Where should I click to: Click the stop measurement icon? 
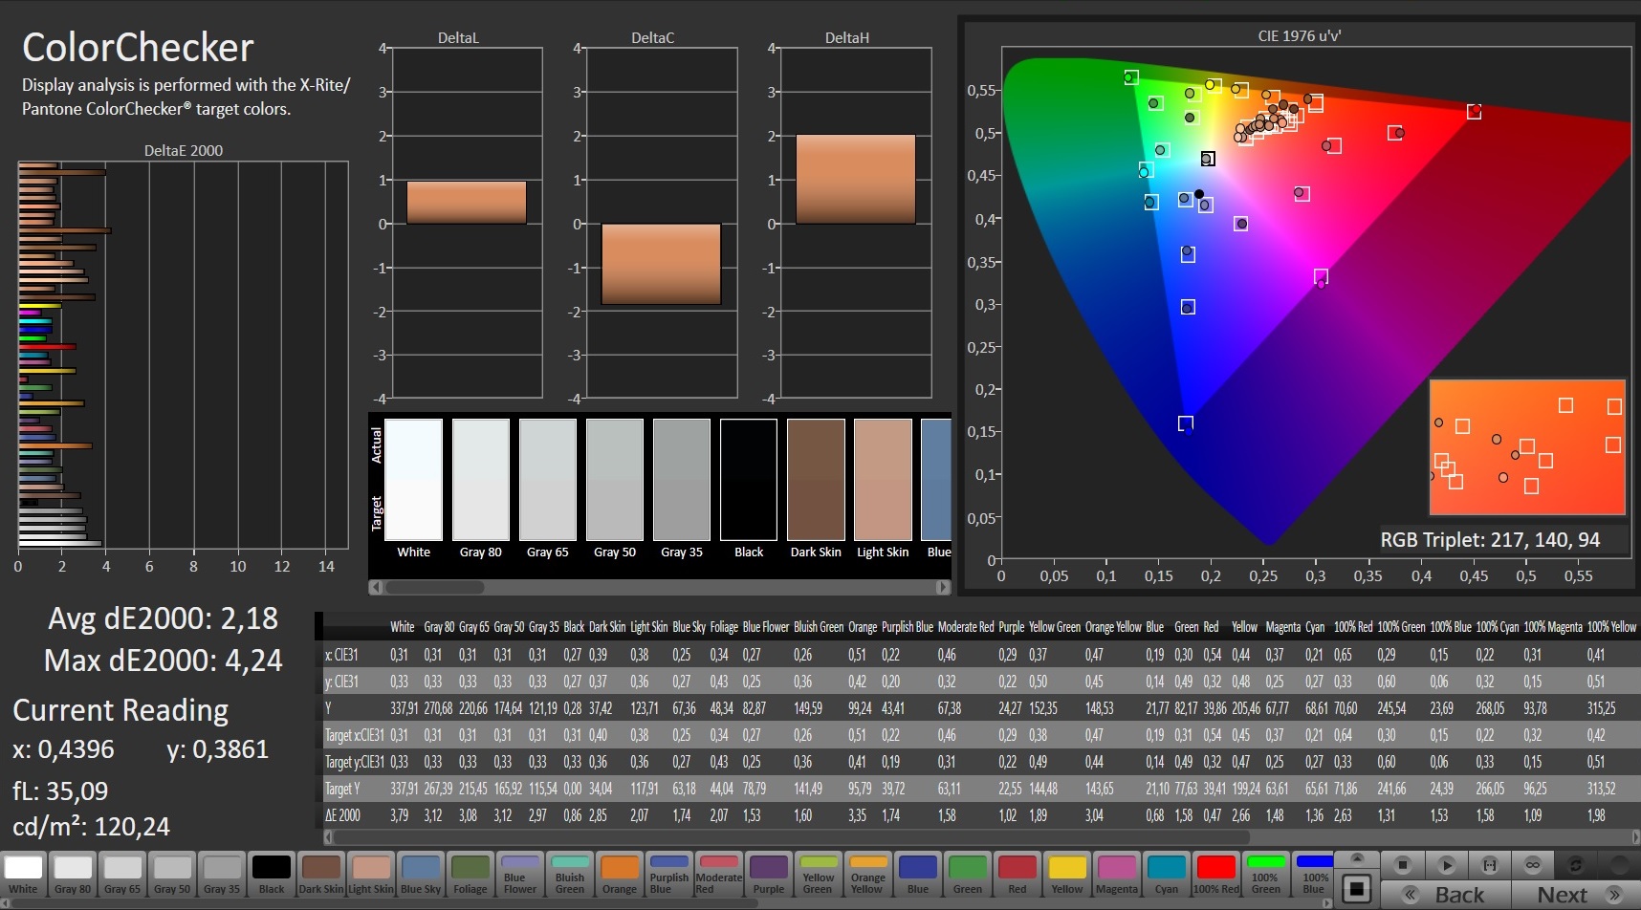point(1402,865)
